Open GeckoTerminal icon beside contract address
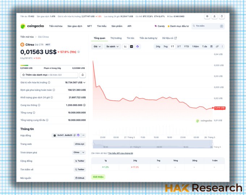246x195 pixels. click(x=78, y=135)
